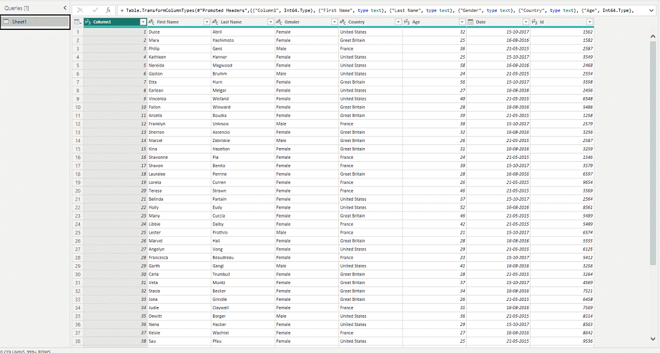This screenshot has width=660, height=353.
Task: Click the Age cell 58
Action: [x=434, y=65]
